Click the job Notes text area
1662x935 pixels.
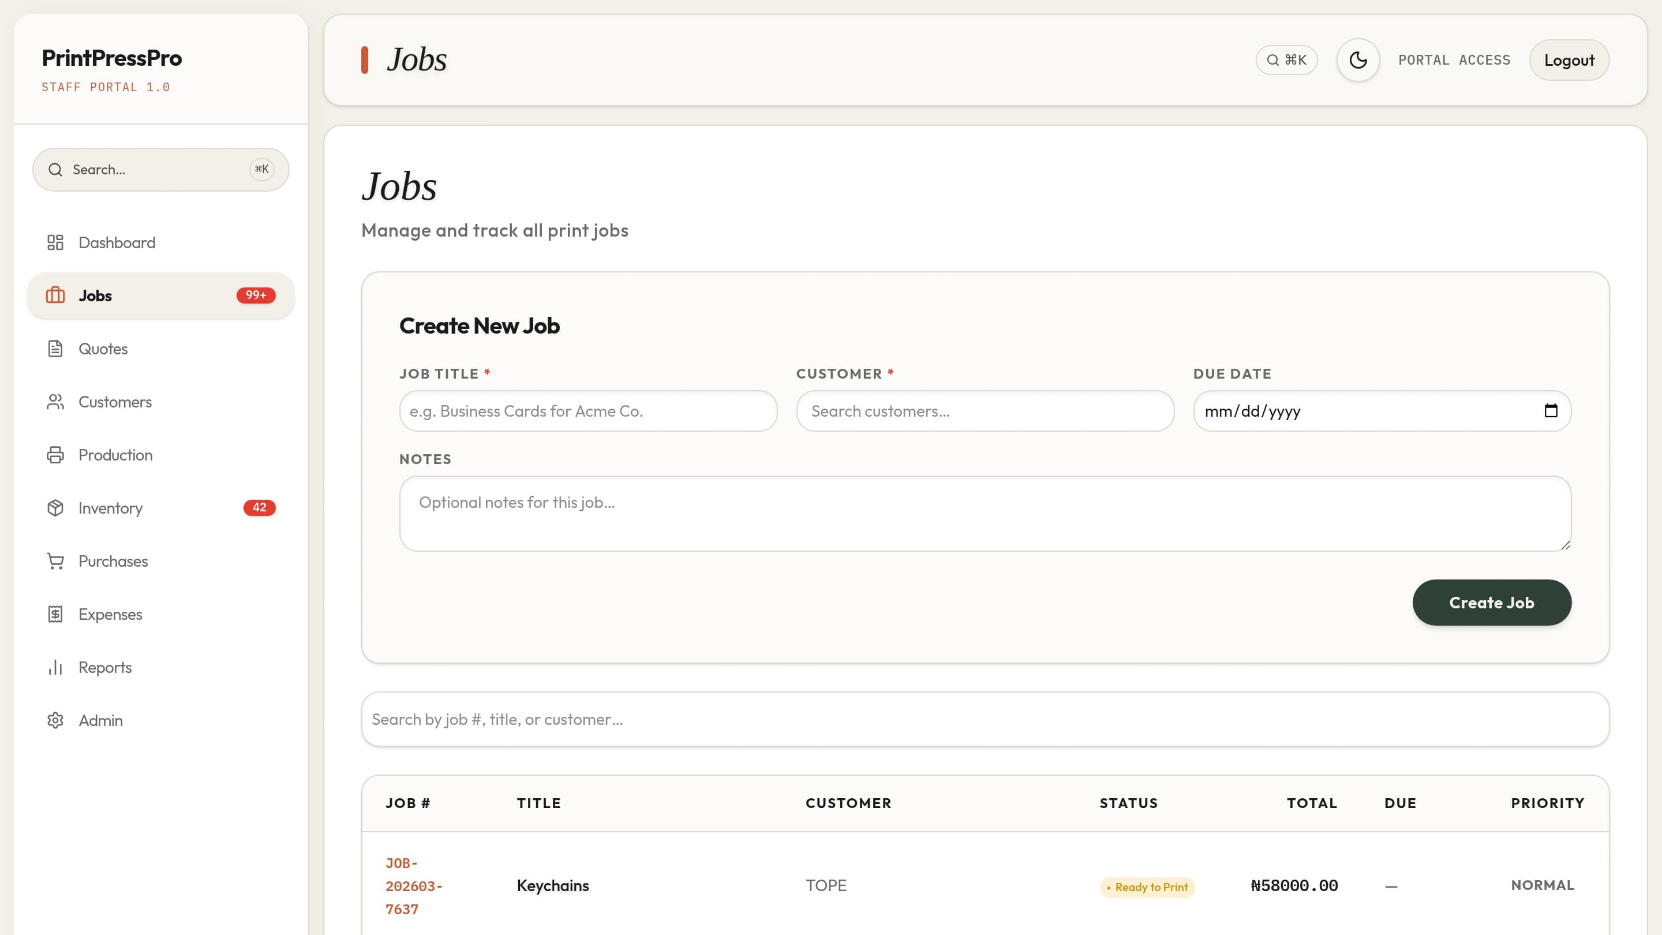point(985,514)
